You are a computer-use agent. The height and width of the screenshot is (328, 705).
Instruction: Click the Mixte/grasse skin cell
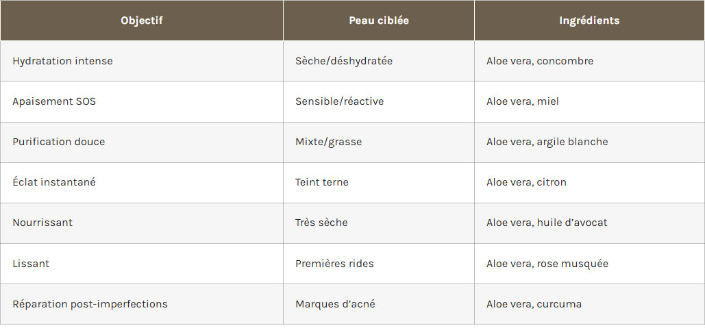point(328,142)
